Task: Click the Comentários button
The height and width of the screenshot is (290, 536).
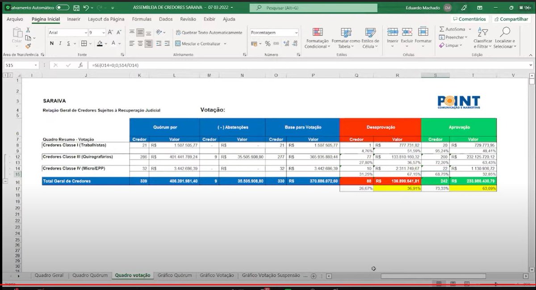Action: (469, 19)
